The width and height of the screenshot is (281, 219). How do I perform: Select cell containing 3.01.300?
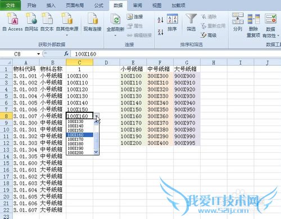pyautogui.click(x=26, y=123)
